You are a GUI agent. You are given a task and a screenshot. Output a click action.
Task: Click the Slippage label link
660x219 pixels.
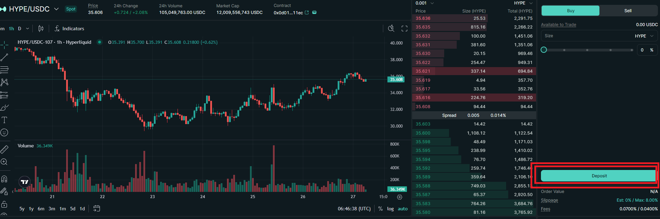coord(549,200)
